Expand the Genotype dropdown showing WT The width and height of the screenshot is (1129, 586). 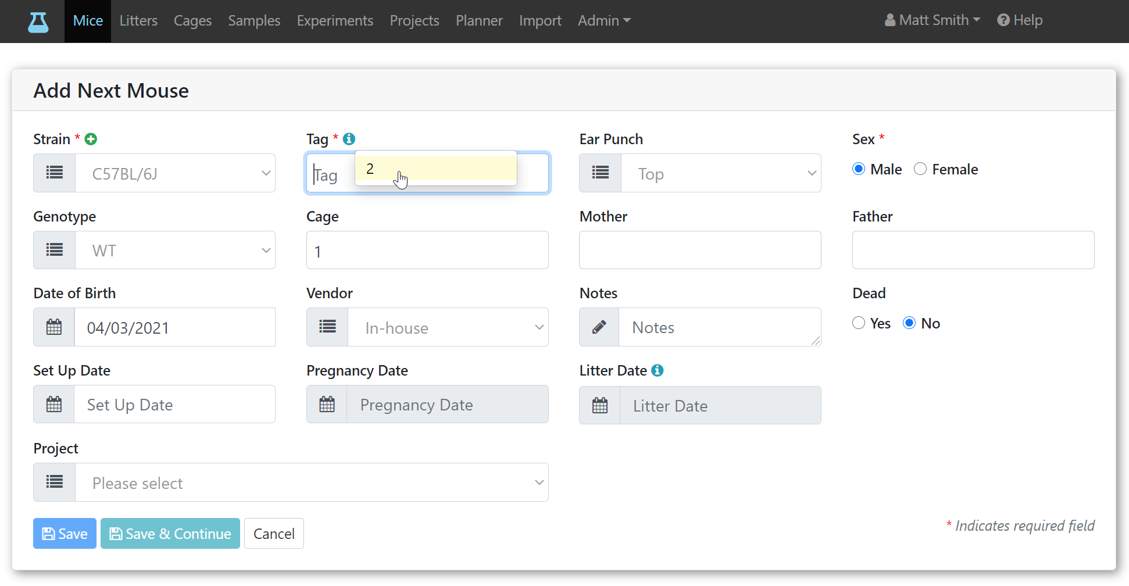tap(175, 250)
